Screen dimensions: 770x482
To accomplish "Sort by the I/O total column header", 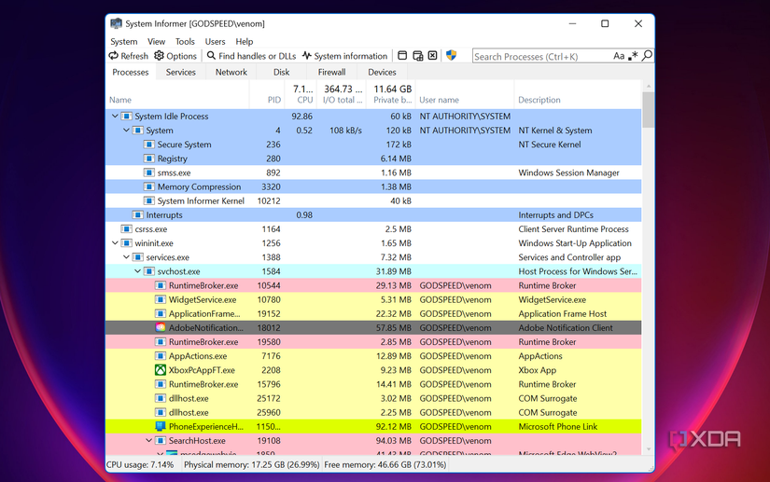I will click(342, 94).
